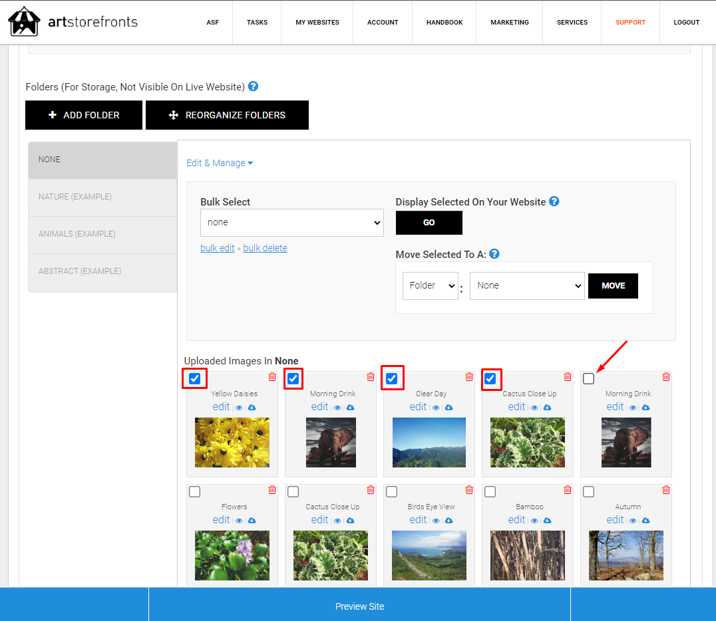
Task: Open the help icon next to Folders heading
Action: pyautogui.click(x=253, y=86)
